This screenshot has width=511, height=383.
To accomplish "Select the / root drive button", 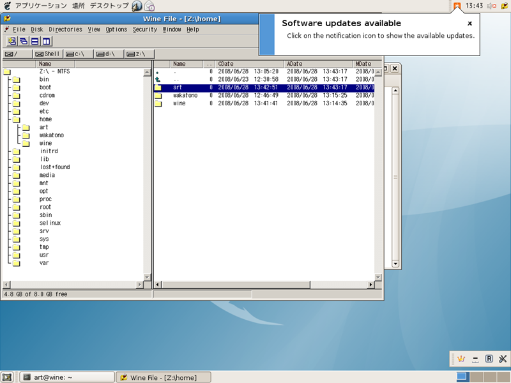I will 18,54.
